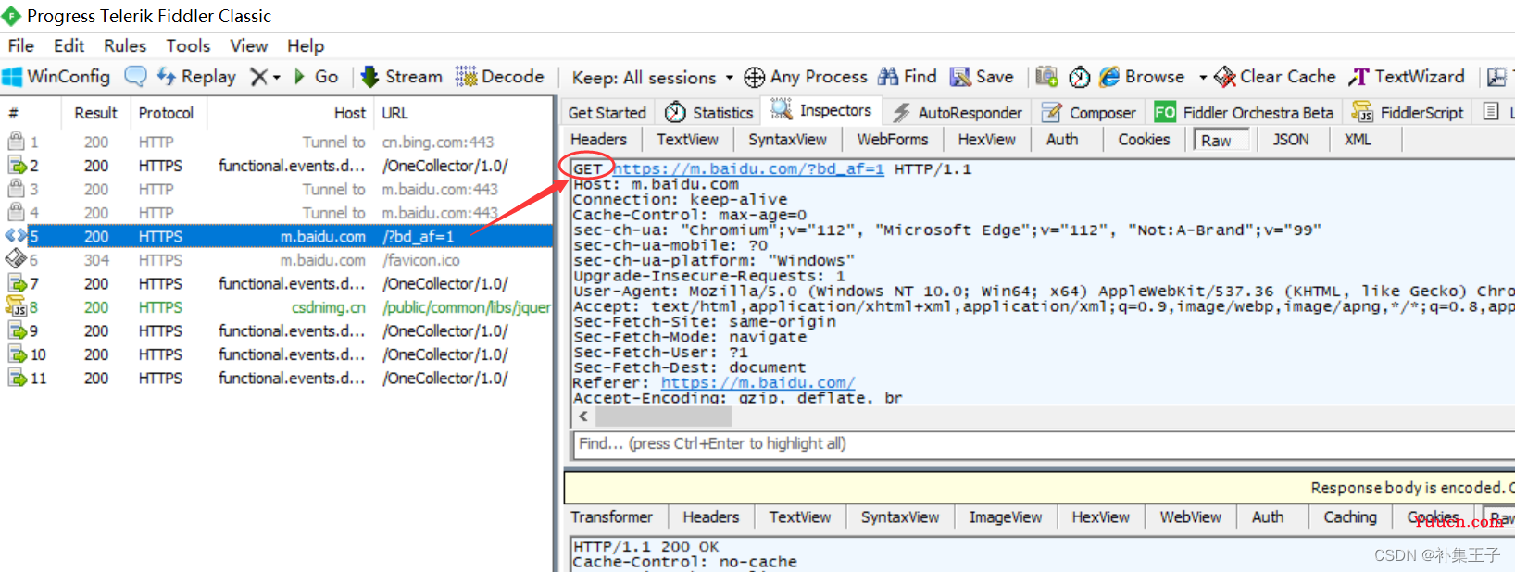Screen dimensions: 1515x572
Task: Toggle the Decode option
Action: point(499,77)
